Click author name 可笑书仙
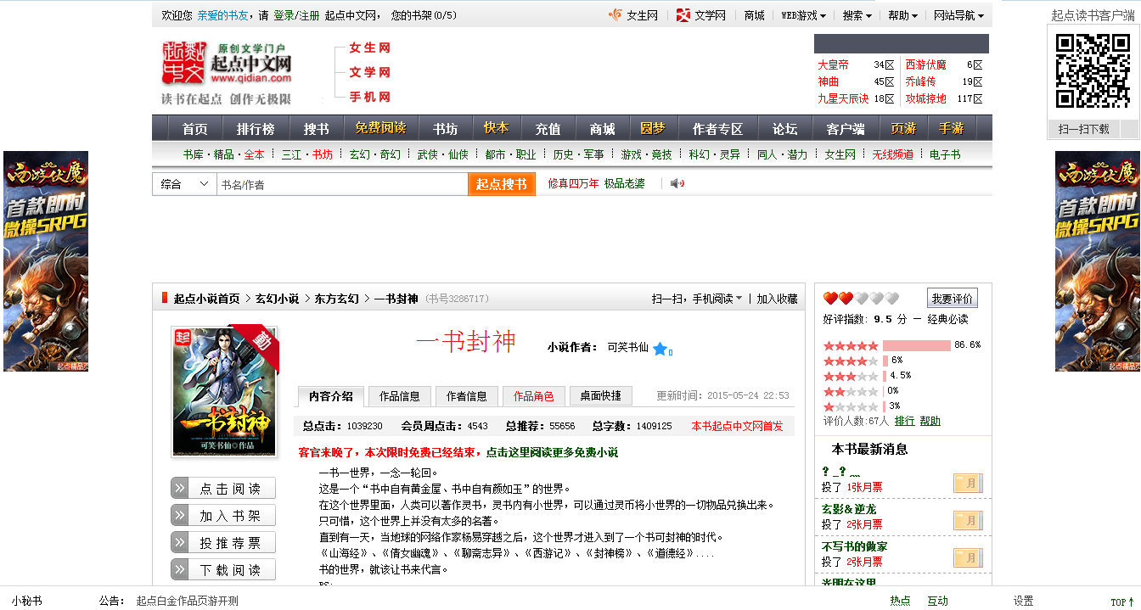 (627, 347)
